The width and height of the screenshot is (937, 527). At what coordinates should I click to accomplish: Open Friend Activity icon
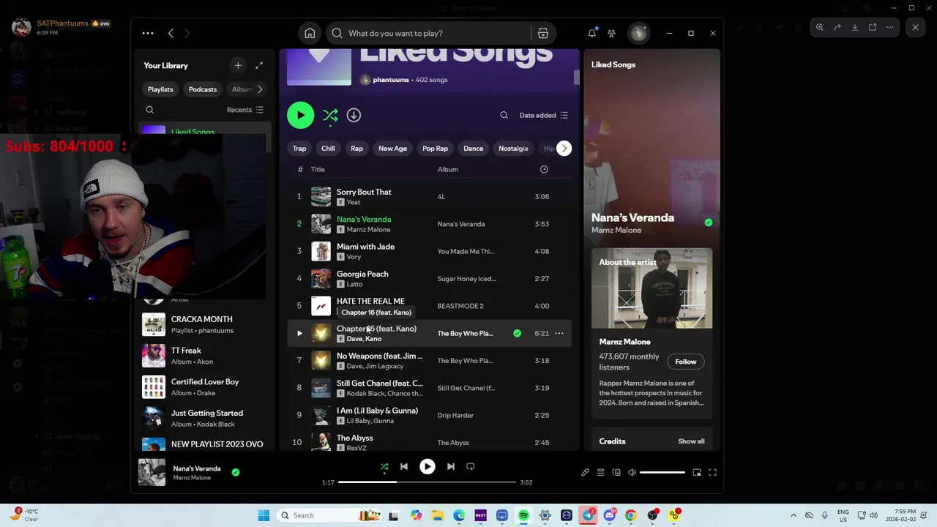point(611,33)
